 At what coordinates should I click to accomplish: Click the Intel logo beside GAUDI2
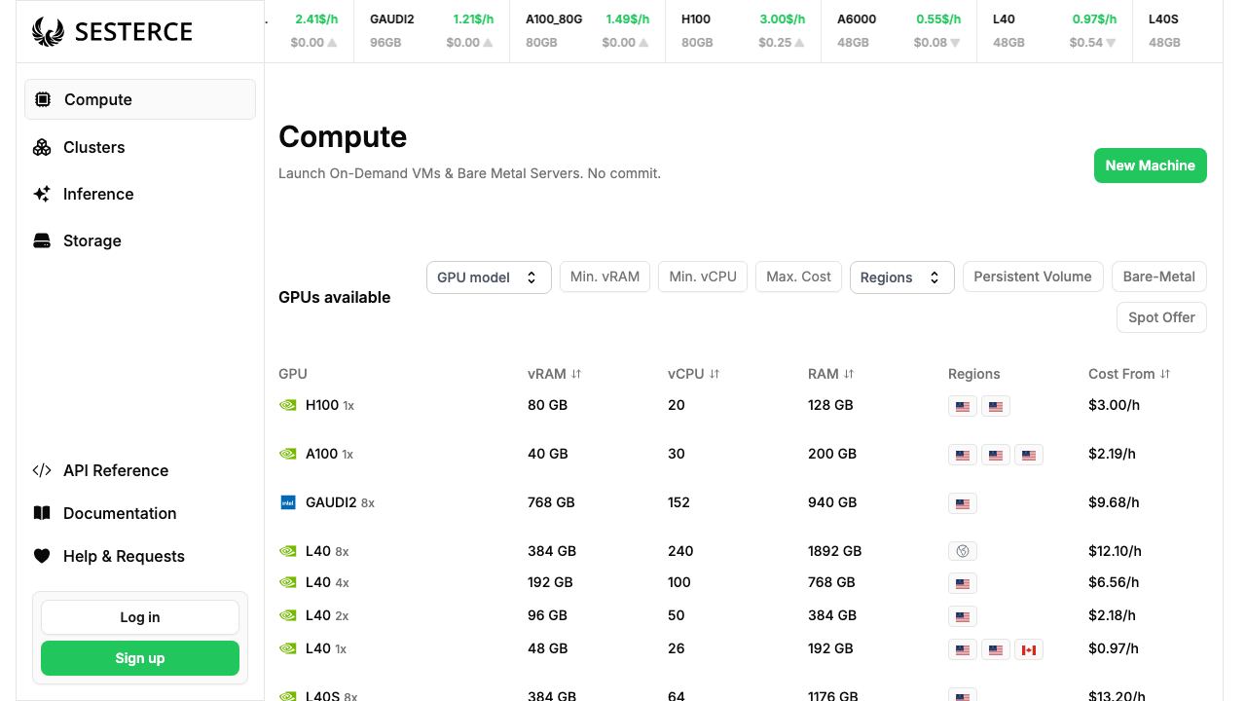tap(288, 502)
